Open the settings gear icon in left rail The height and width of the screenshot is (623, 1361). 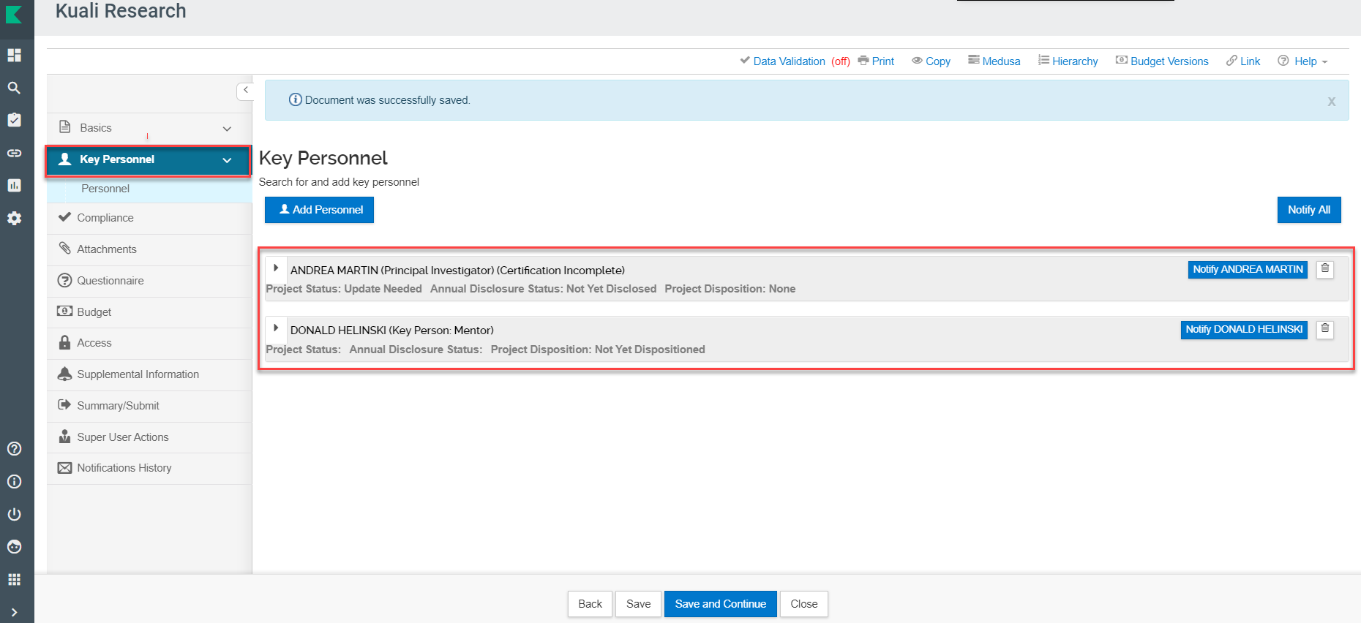click(x=14, y=218)
